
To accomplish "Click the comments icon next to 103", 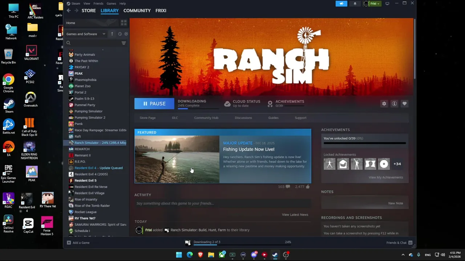I will coord(288,187).
